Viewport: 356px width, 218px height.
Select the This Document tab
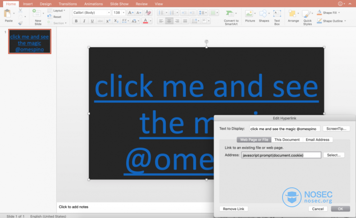pos(287,140)
